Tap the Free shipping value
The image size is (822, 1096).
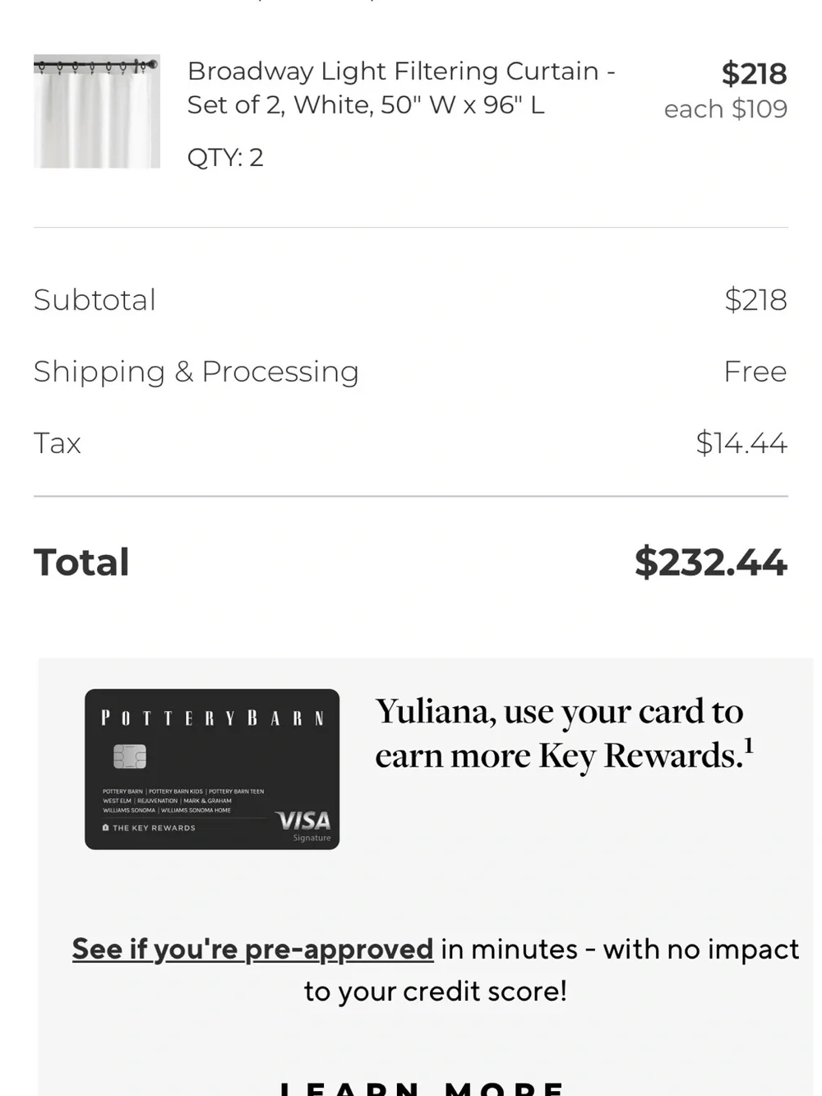(755, 372)
